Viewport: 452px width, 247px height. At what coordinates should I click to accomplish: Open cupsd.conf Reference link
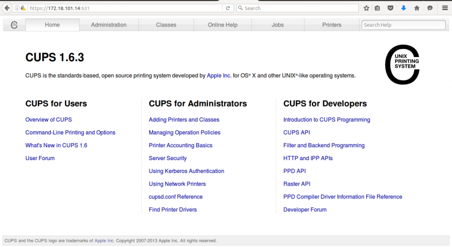point(176,197)
